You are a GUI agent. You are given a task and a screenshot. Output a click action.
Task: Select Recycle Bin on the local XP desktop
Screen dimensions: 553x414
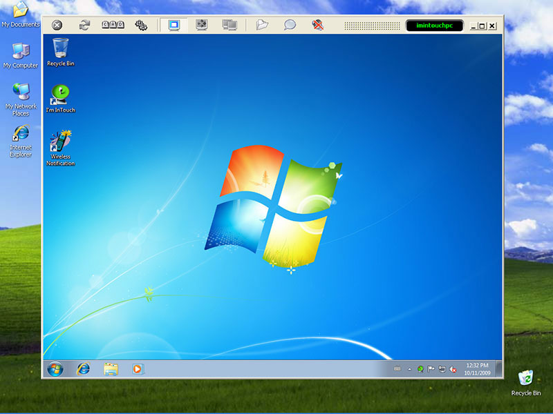click(526, 383)
